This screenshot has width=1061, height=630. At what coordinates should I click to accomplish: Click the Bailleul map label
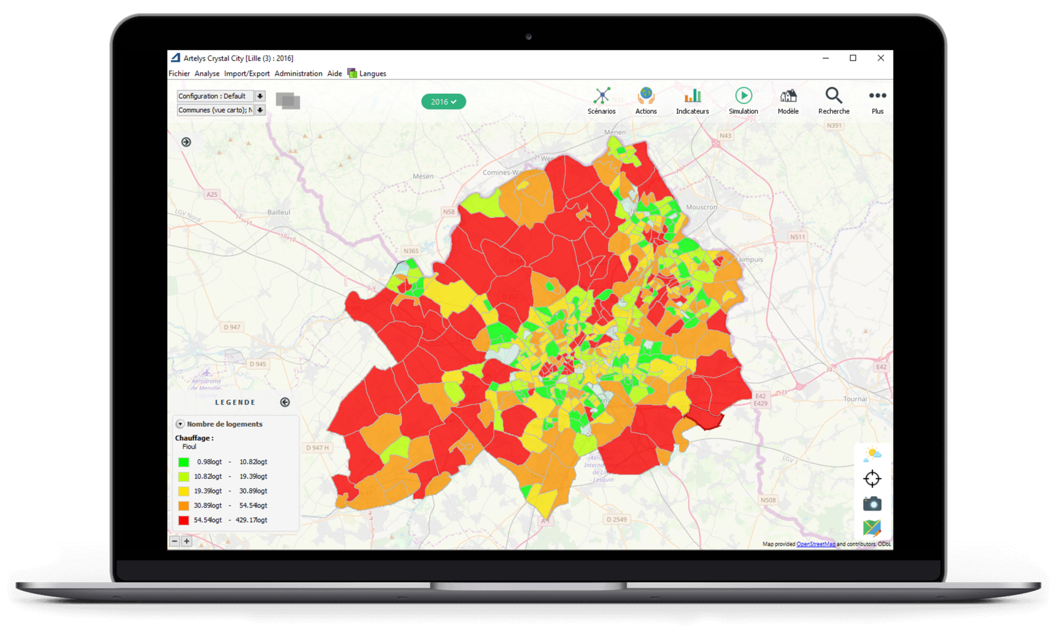pos(279,212)
